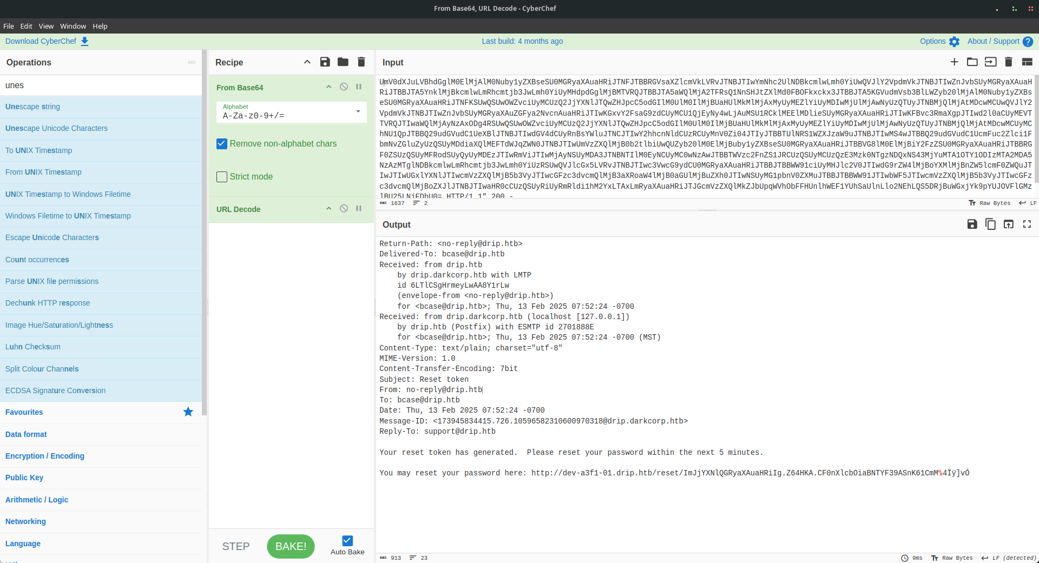
Task: Clear the recipe with the trash icon
Action: pos(361,62)
